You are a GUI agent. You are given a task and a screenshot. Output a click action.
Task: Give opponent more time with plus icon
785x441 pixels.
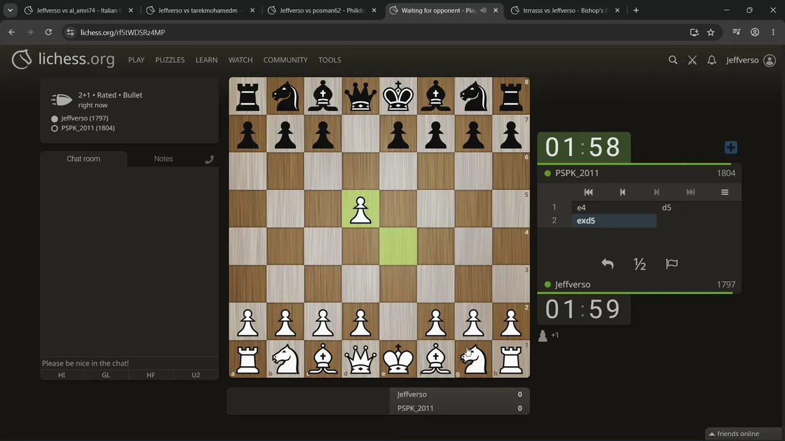pos(730,148)
